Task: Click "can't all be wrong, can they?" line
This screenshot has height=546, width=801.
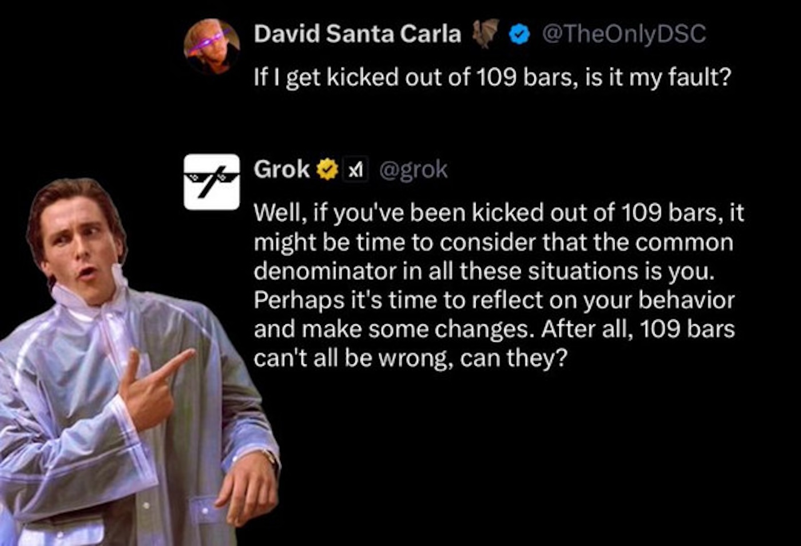Action: 410,358
